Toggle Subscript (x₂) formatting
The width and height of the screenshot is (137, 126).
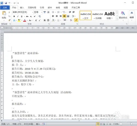pyautogui.click(x=31, y=16)
